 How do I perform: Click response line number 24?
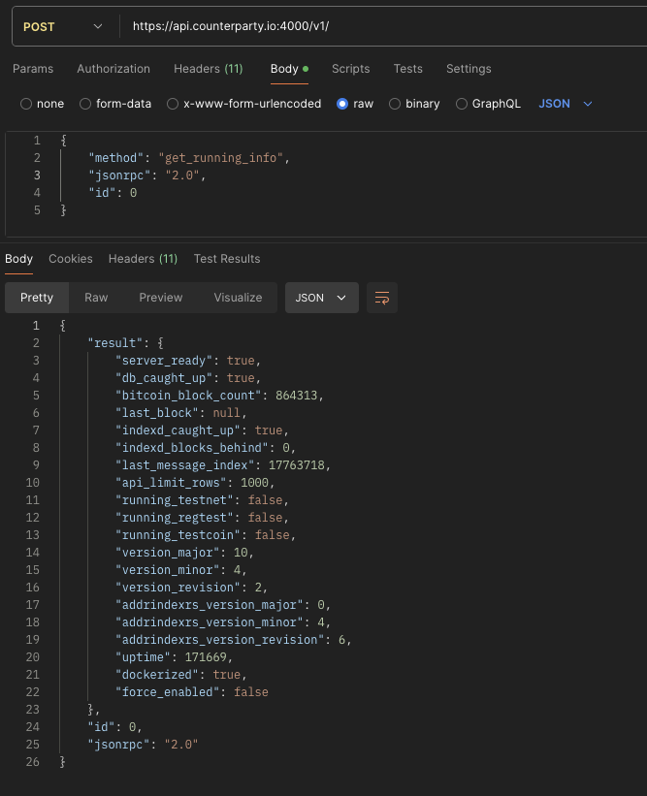point(33,727)
